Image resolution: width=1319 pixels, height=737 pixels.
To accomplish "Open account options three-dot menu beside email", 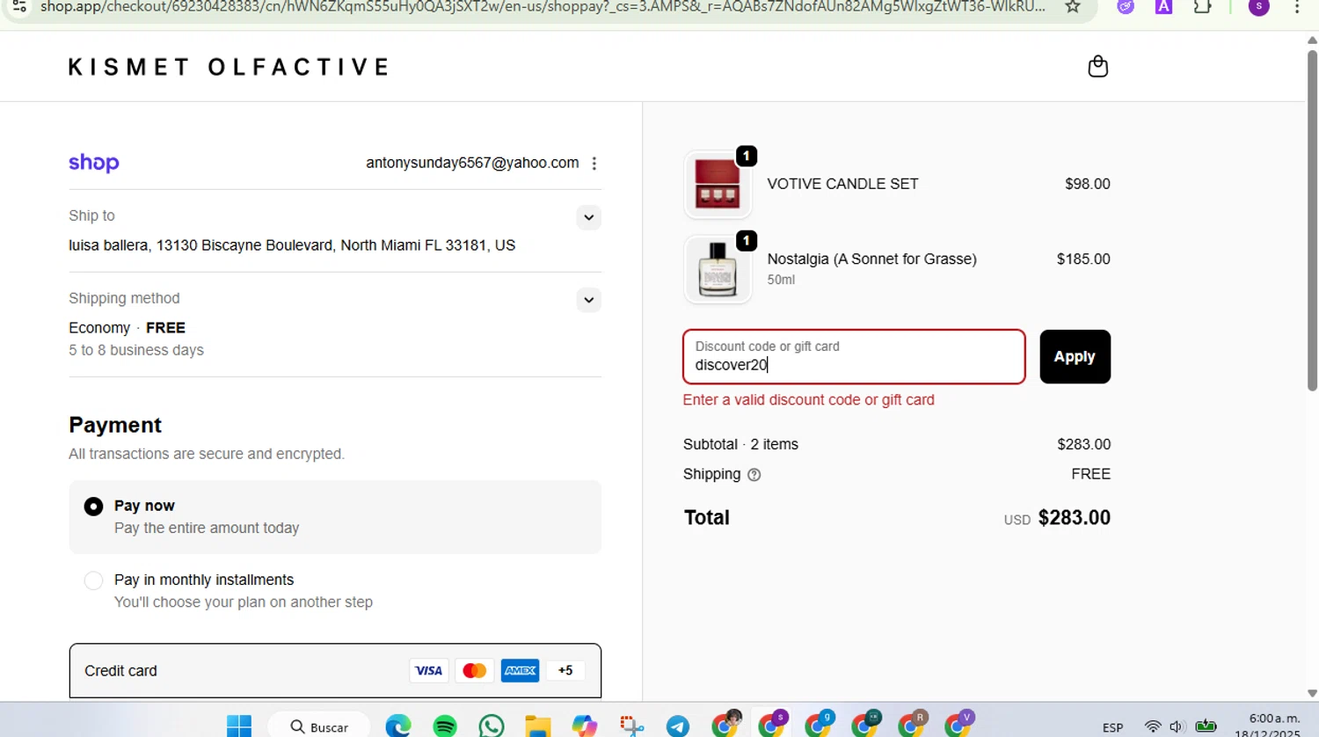I will click(594, 164).
